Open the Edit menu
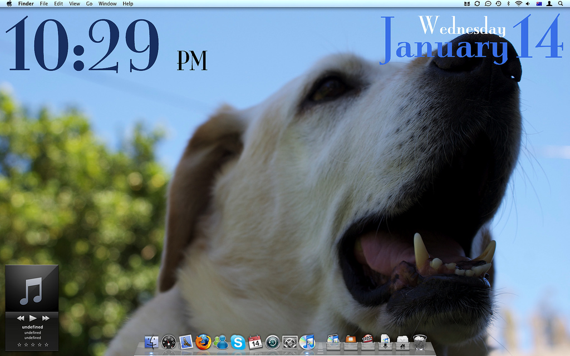Screen dimensions: 570x356 (58, 4)
